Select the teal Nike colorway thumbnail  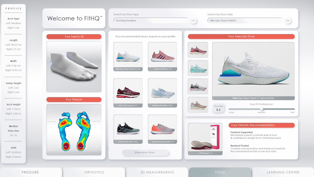pos(198,68)
